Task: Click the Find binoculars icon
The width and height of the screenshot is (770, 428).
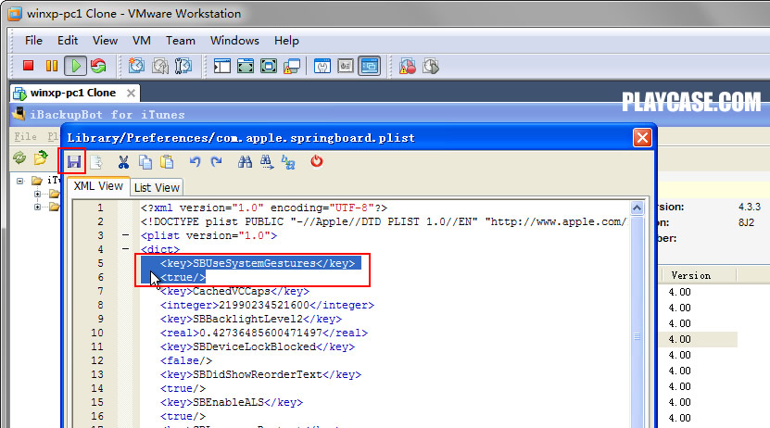Action: (245, 161)
